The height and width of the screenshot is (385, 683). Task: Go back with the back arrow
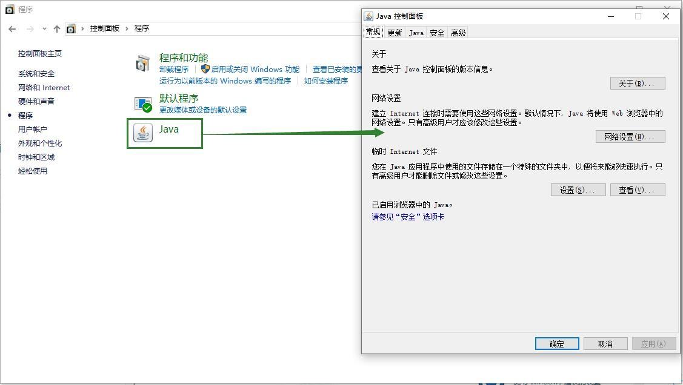(x=12, y=28)
